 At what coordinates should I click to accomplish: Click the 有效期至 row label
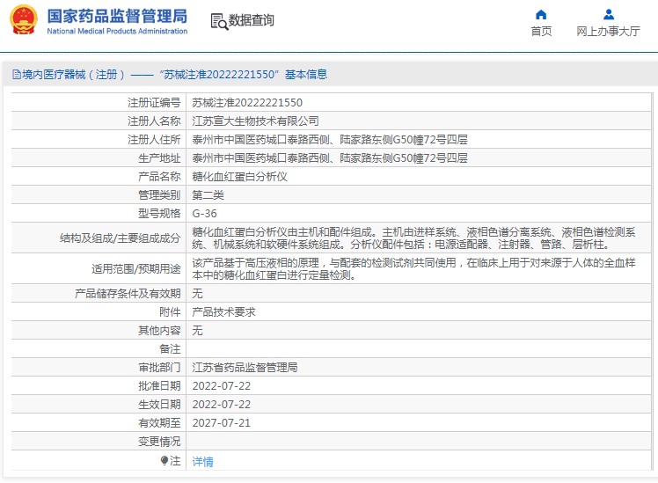click(x=159, y=423)
